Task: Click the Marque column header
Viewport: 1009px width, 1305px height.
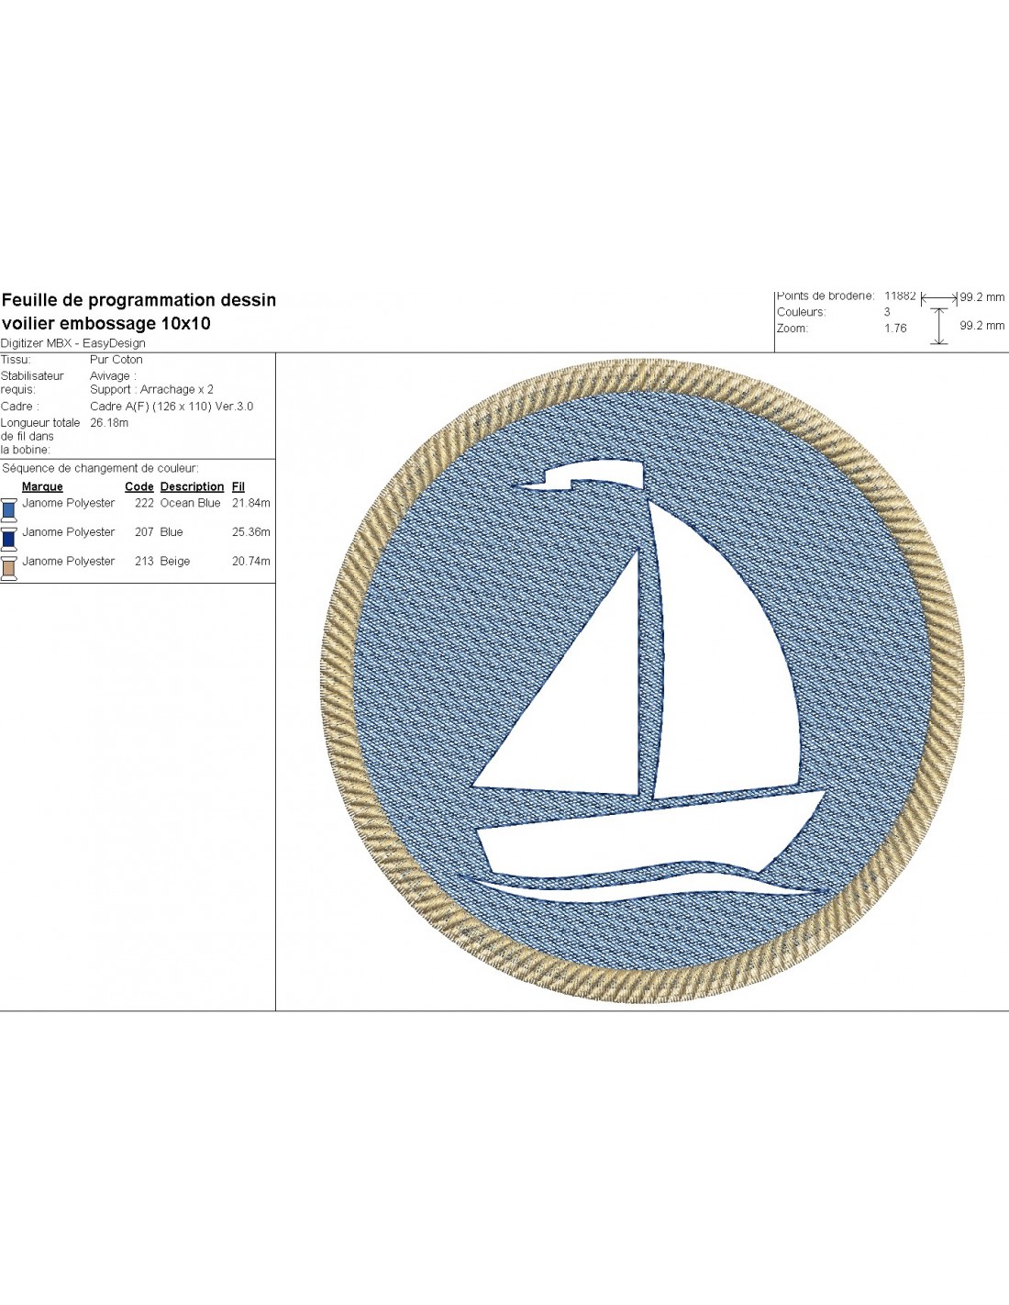Action: pyautogui.click(x=42, y=486)
